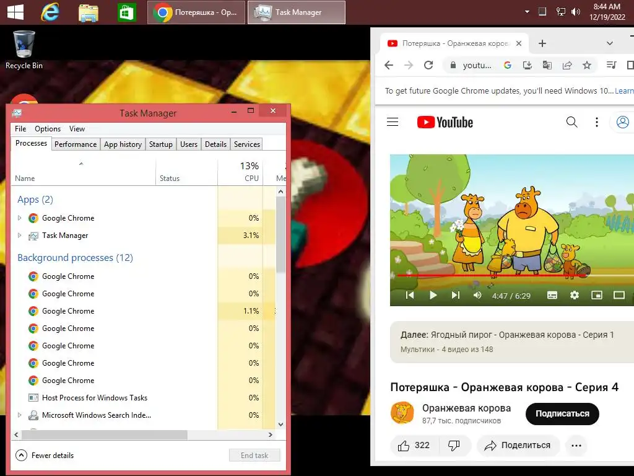
Task: Reload the YouTube page
Action: 428,65
